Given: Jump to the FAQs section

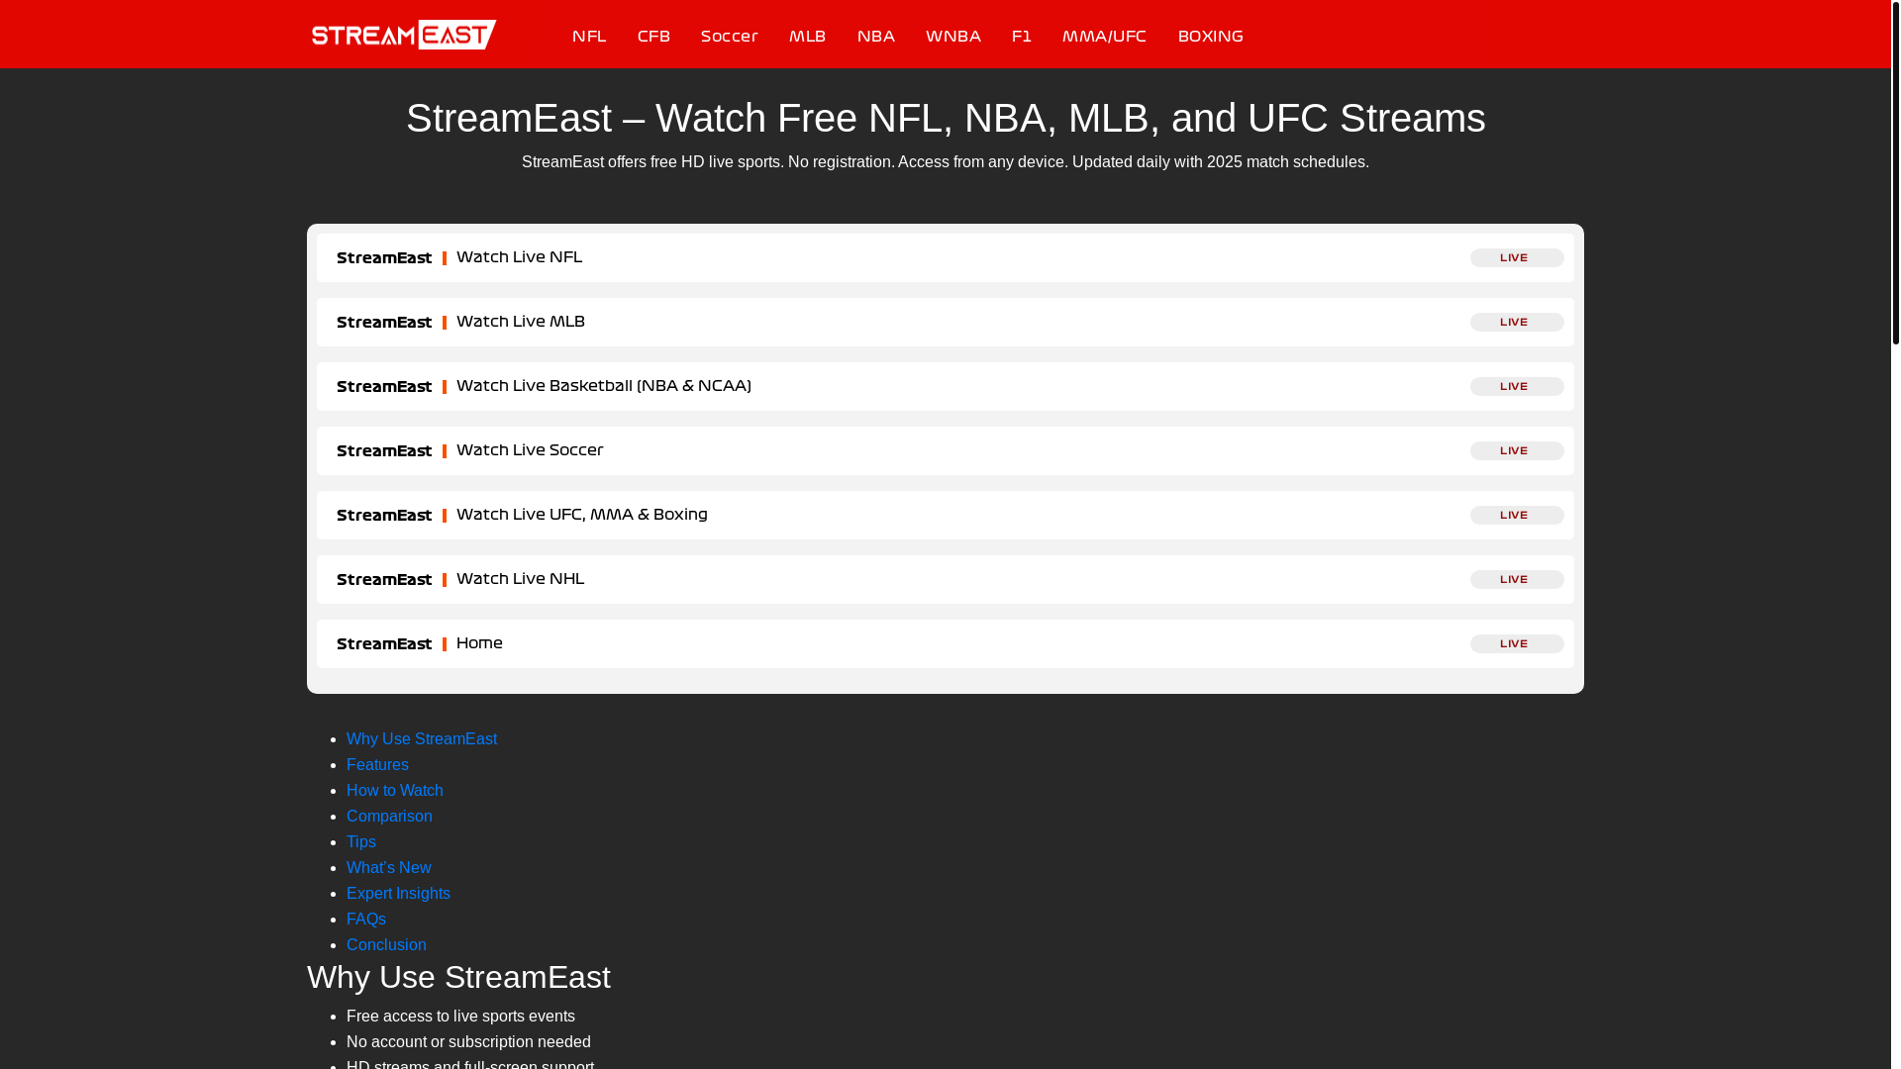Looking at the screenshot, I should (366, 920).
